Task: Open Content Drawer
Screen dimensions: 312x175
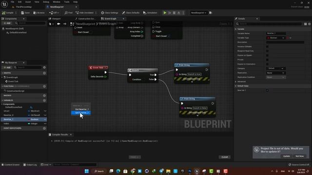Action: pyautogui.click(x=11, y=165)
